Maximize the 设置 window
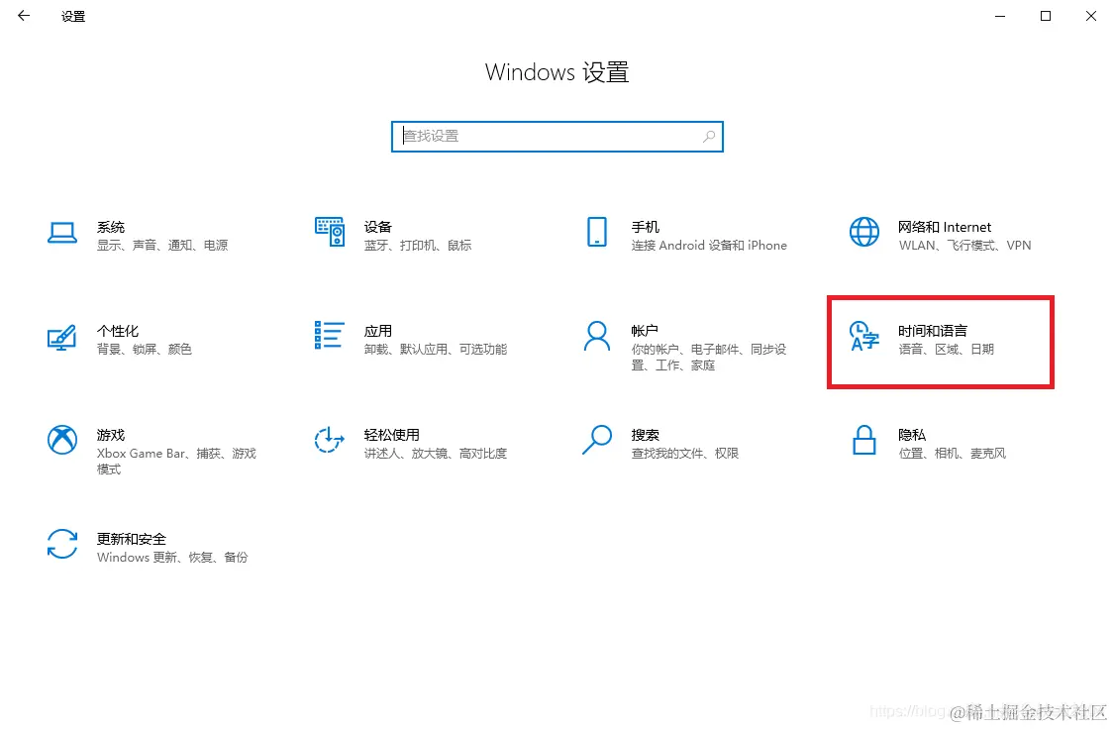This screenshot has width=1114, height=729. (x=1046, y=16)
